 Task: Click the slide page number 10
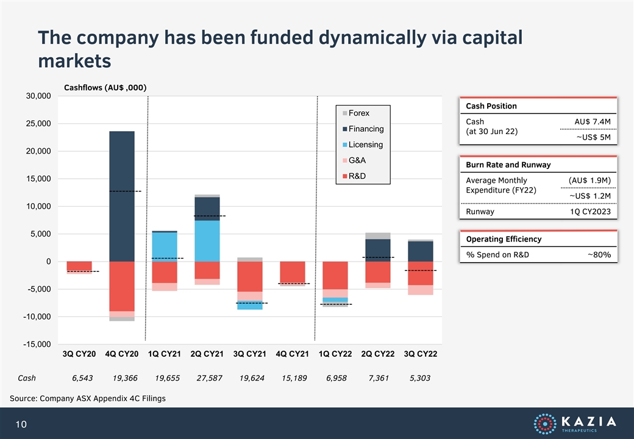(x=21, y=424)
